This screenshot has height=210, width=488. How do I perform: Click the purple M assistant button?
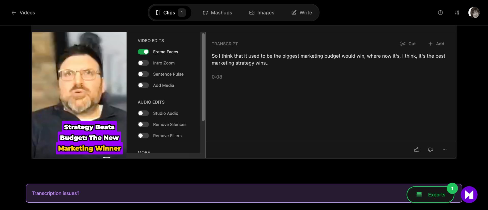click(469, 195)
